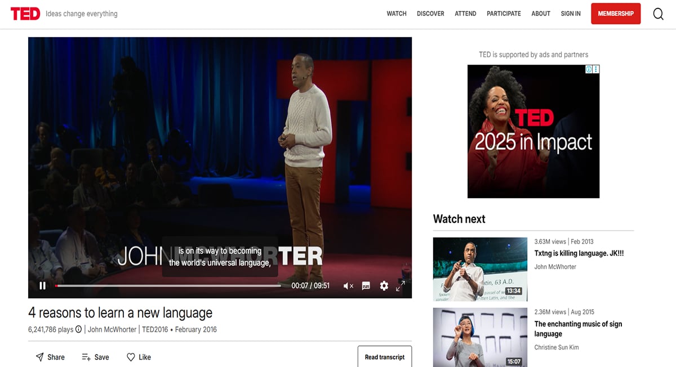Save the talk to list
The image size is (676, 367).
click(95, 357)
